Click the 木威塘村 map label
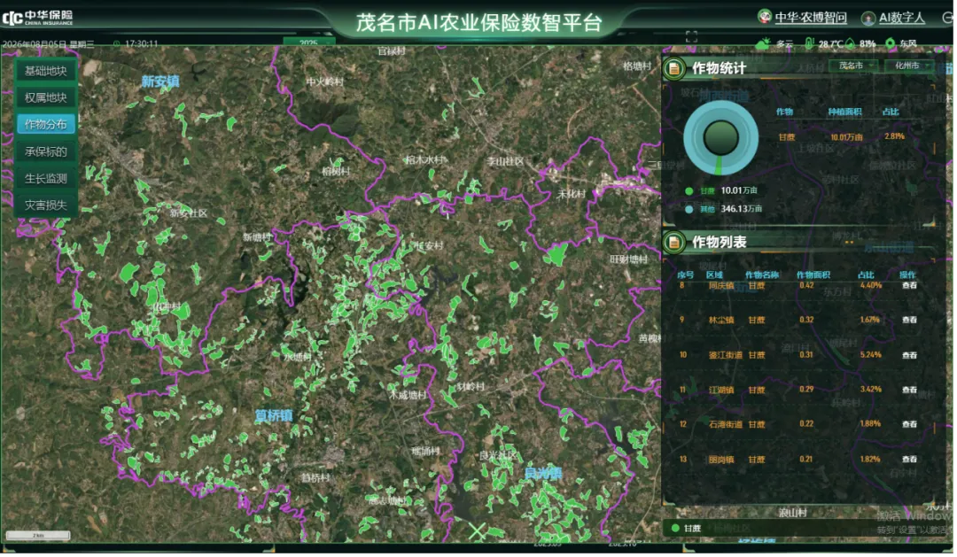The height and width of the screenshot is (557, 957). click(408, 395)
